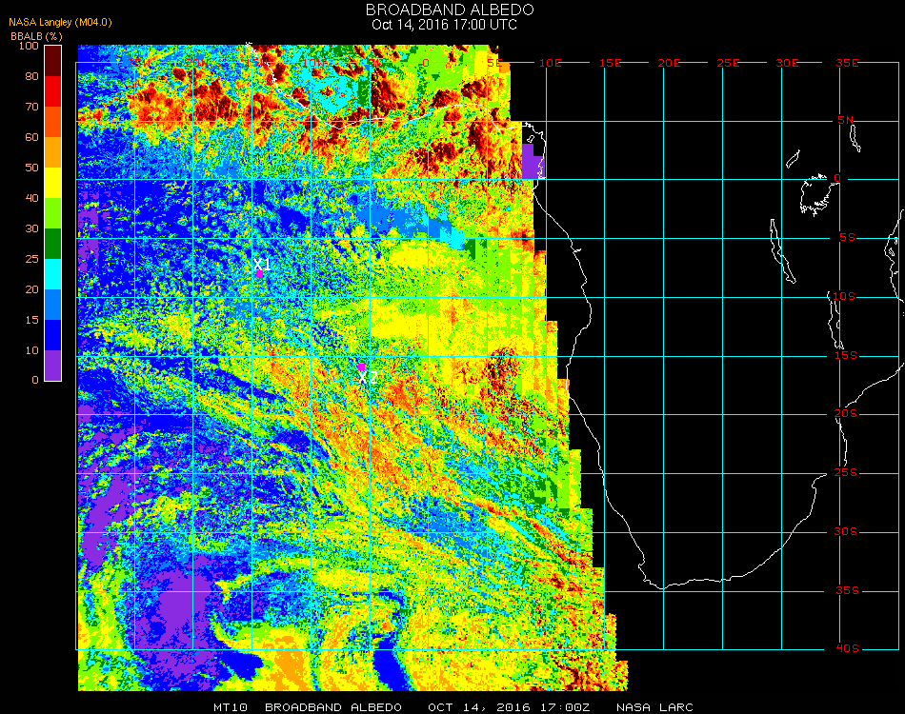Click the BROADBAND ALBEDO title text
905x714 pixels.
point(450,10)
